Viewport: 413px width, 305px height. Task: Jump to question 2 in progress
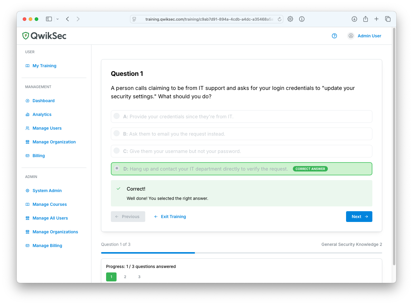[x=125, y=277]
